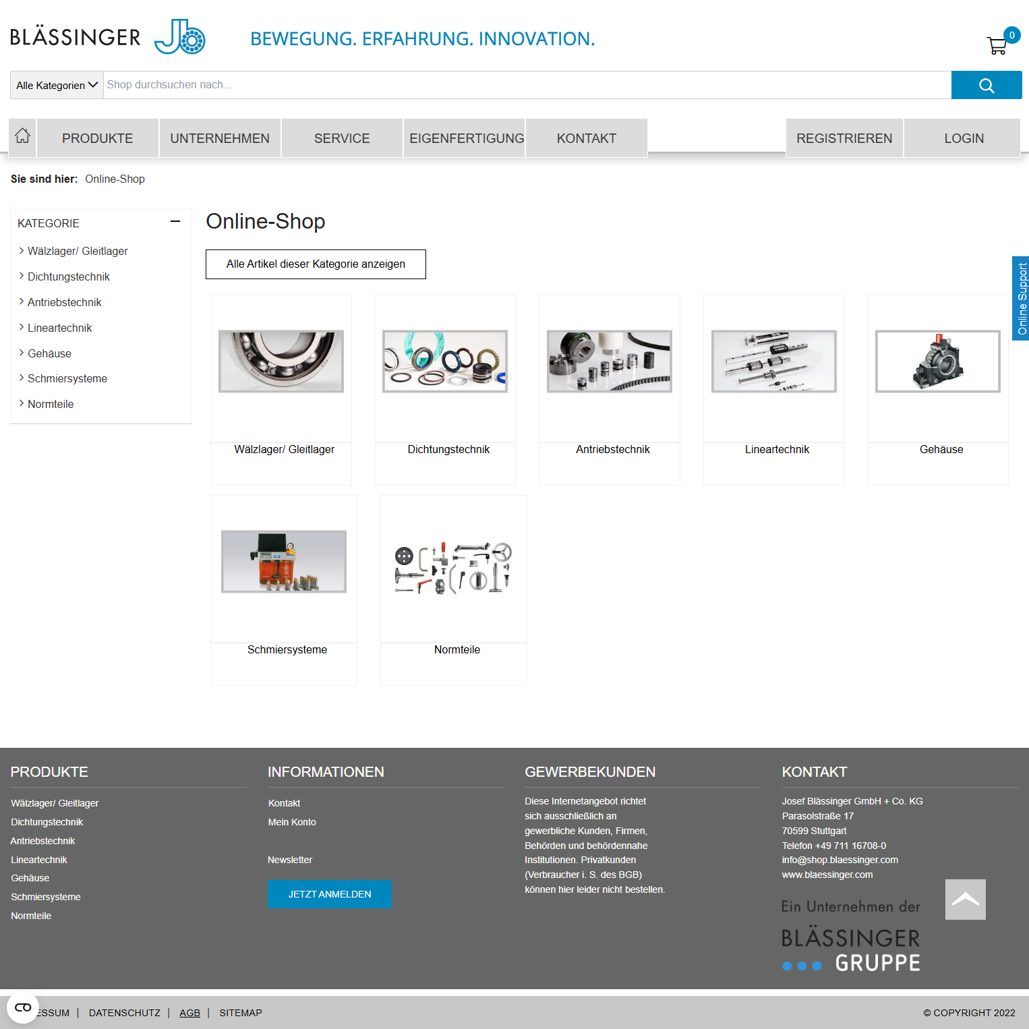
Task: Open the PRODUKTE menu
Action: tap(98, 138)
